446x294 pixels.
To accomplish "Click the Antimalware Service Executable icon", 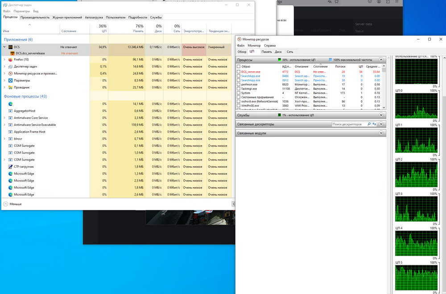I will [10, 125].
